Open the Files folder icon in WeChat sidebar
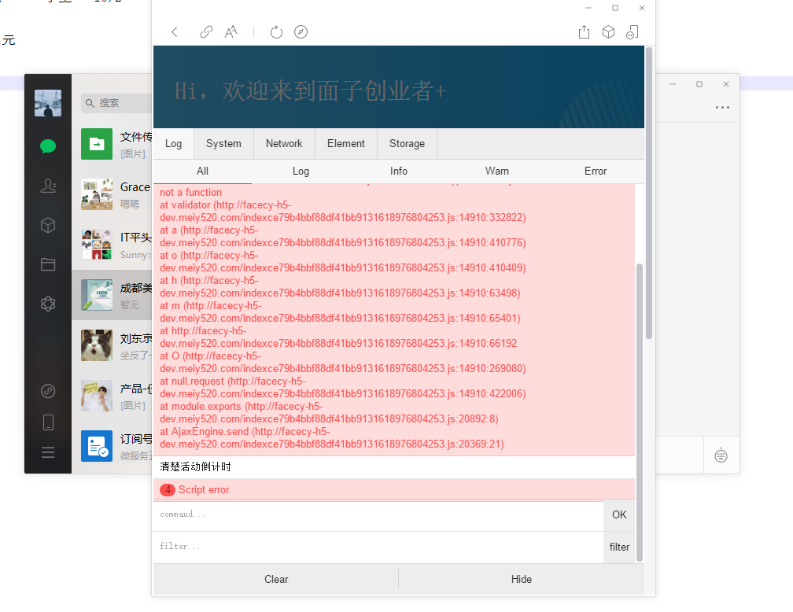793x612 pixels. click(x=48, y=264)
